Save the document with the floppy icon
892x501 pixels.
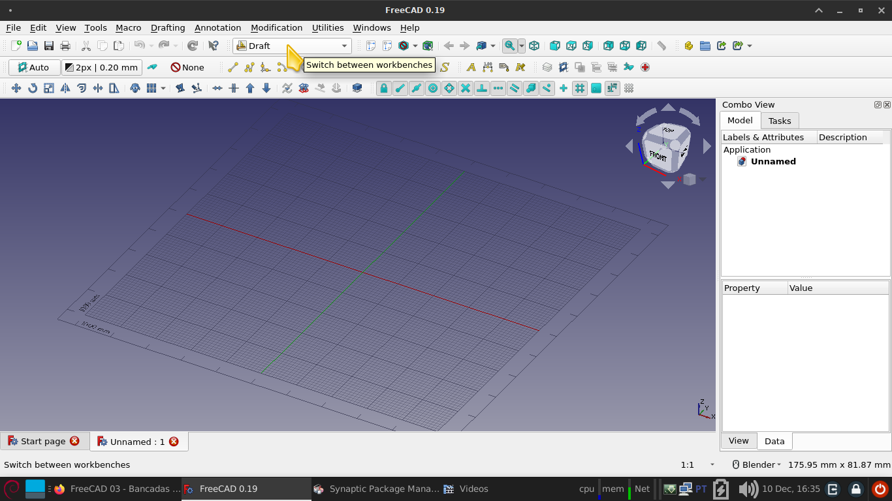(x=49, y=46)
